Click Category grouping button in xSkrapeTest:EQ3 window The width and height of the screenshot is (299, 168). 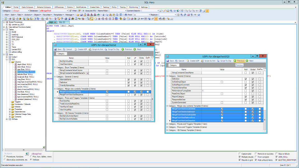point(173,65)
